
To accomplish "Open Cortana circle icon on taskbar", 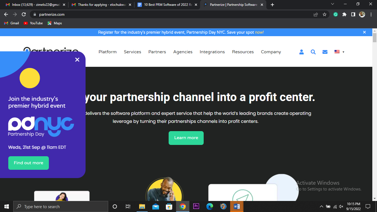I will pos(115,206).
